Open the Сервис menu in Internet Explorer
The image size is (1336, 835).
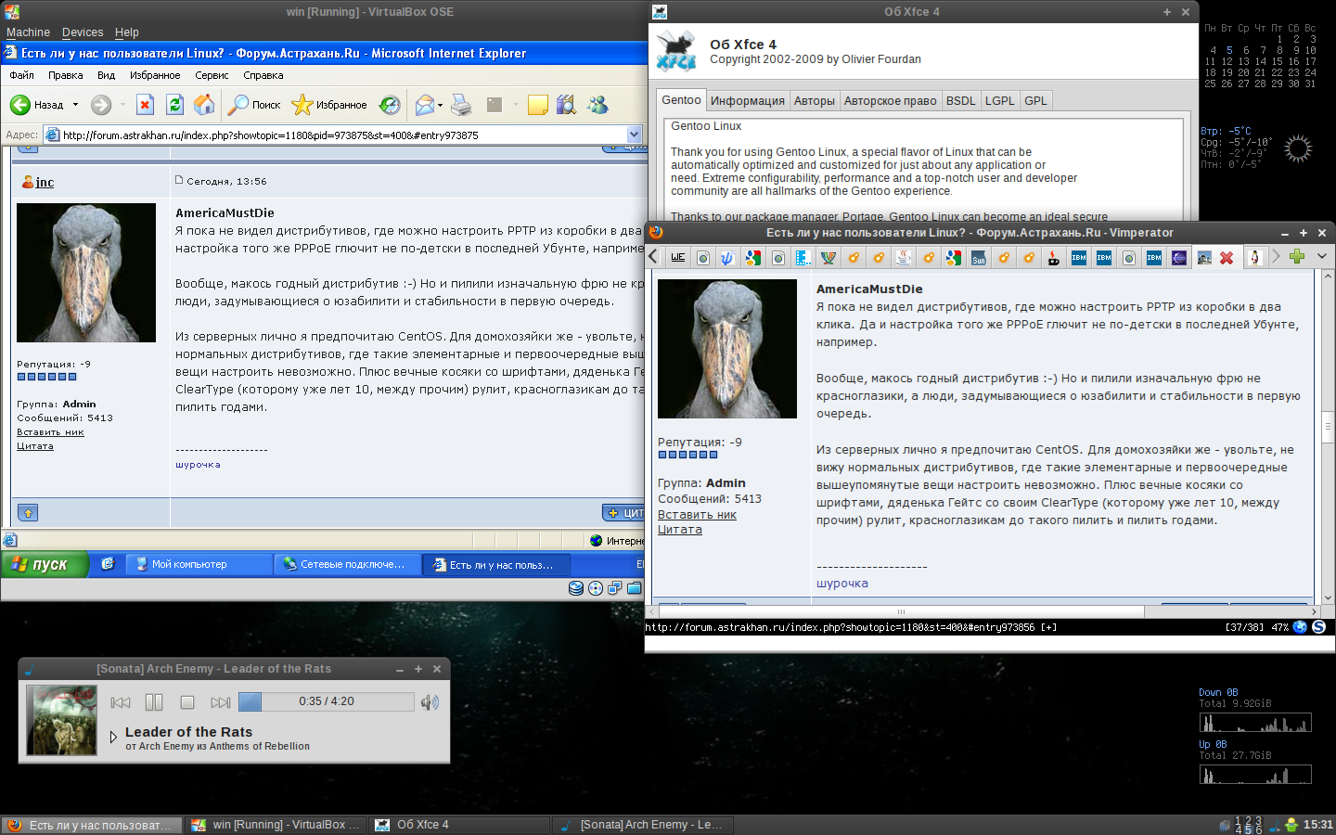212,75
